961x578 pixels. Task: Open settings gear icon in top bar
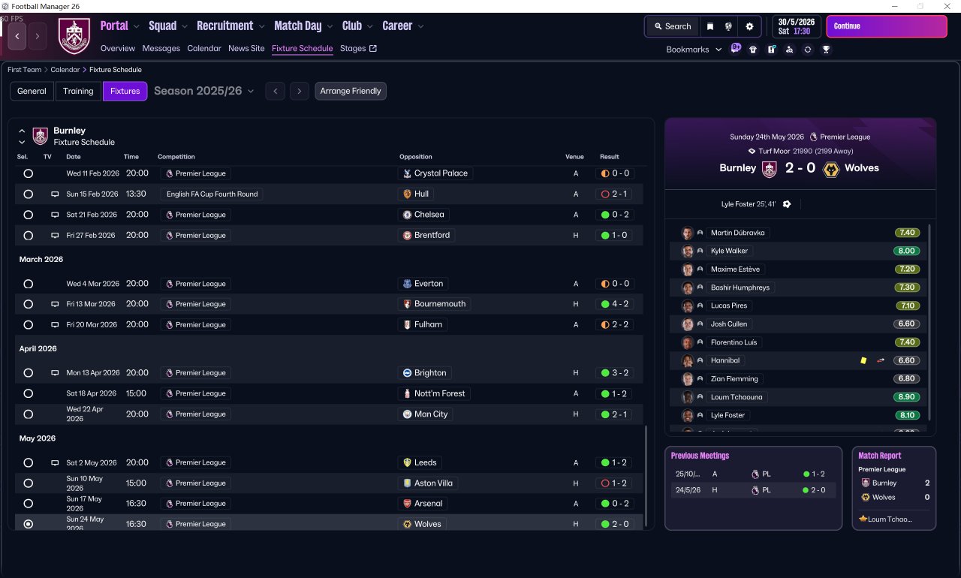point(749,26)
